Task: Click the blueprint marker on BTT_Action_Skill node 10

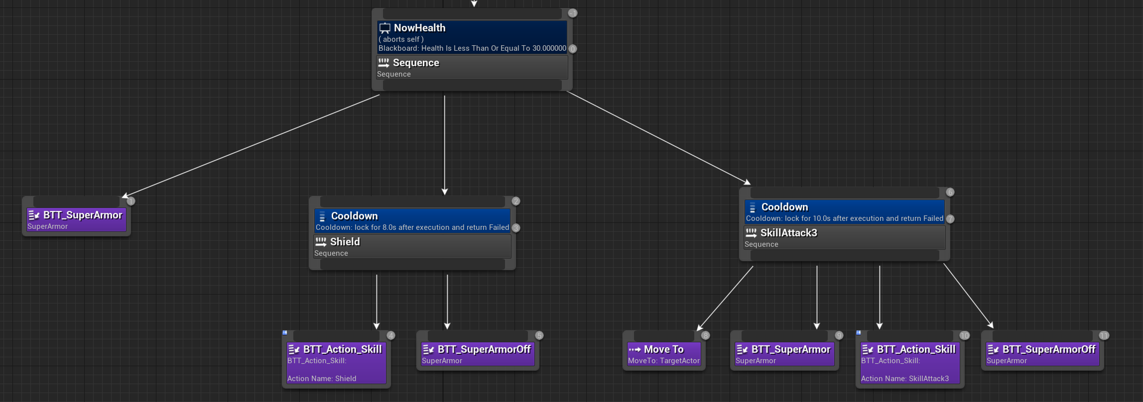Action: (859, 332)
